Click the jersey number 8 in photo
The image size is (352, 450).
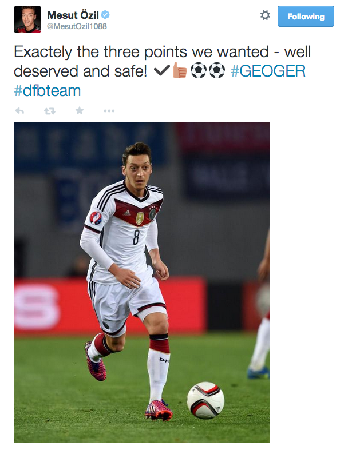[x=136, y=237]
